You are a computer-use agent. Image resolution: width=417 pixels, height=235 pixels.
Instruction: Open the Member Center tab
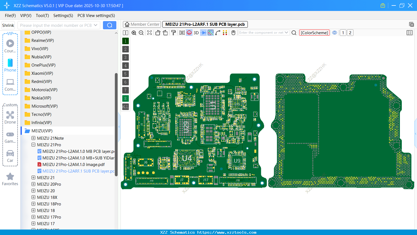[142, 24]
